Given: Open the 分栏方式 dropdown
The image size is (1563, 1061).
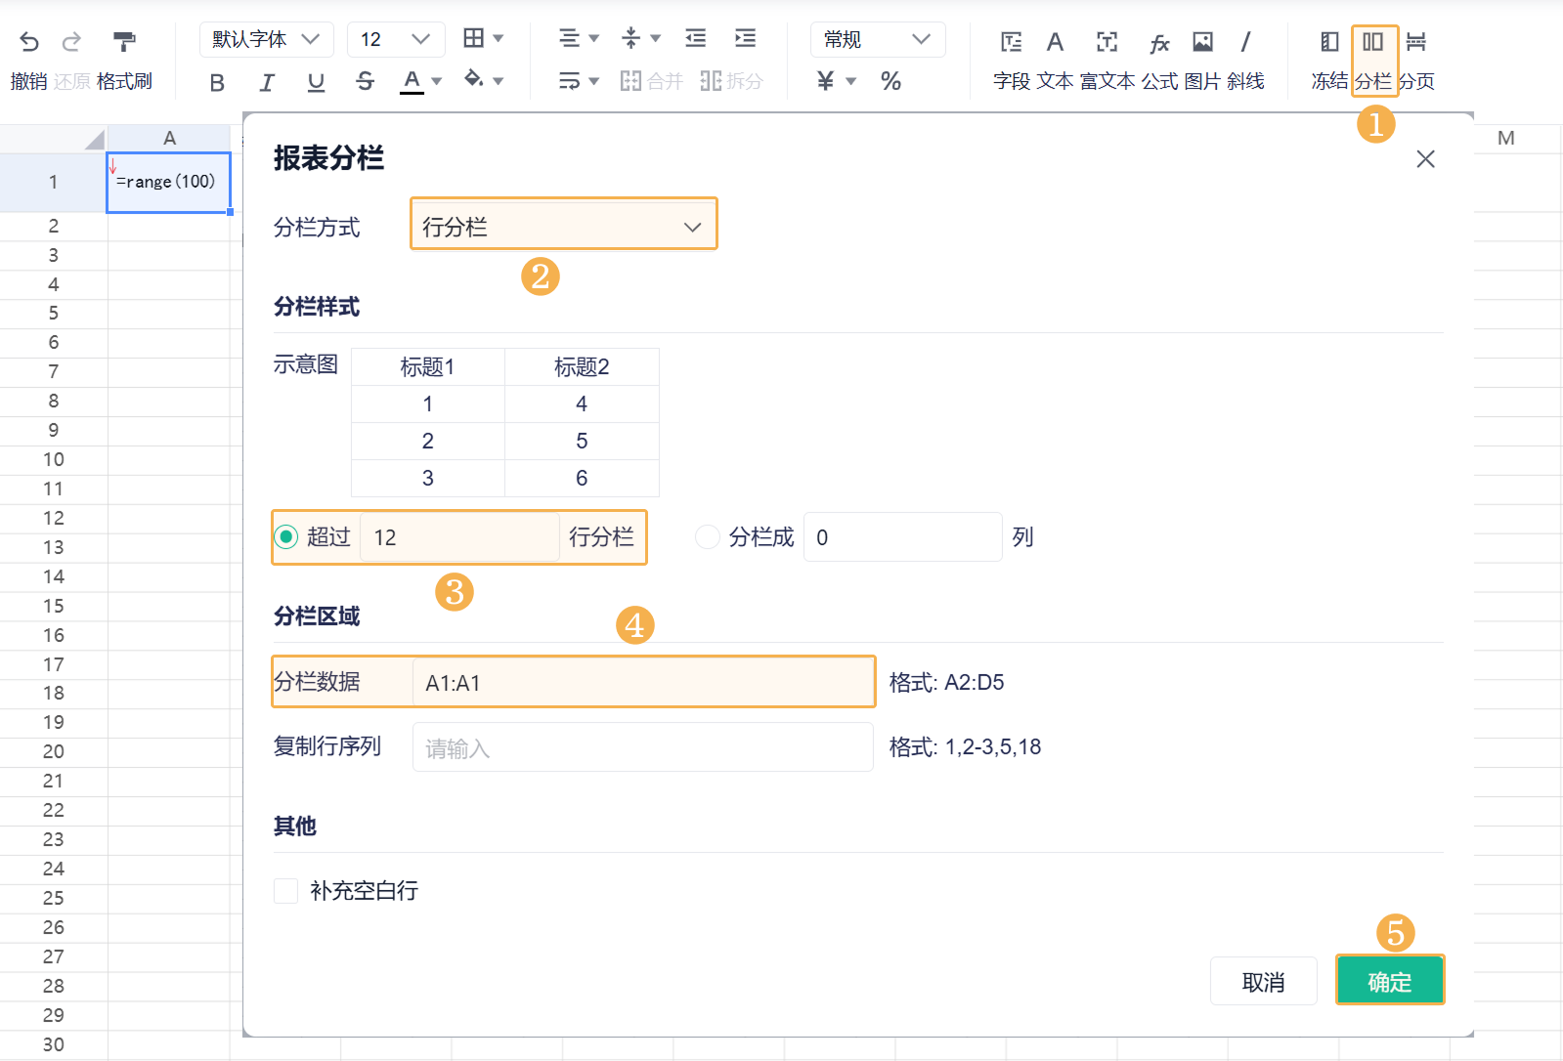Looking at the screenshot, I should click(563, 228).
